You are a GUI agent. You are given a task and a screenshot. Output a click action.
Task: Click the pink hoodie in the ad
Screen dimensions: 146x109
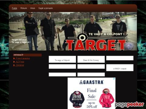pyautogui.click(x=106, y=98)
